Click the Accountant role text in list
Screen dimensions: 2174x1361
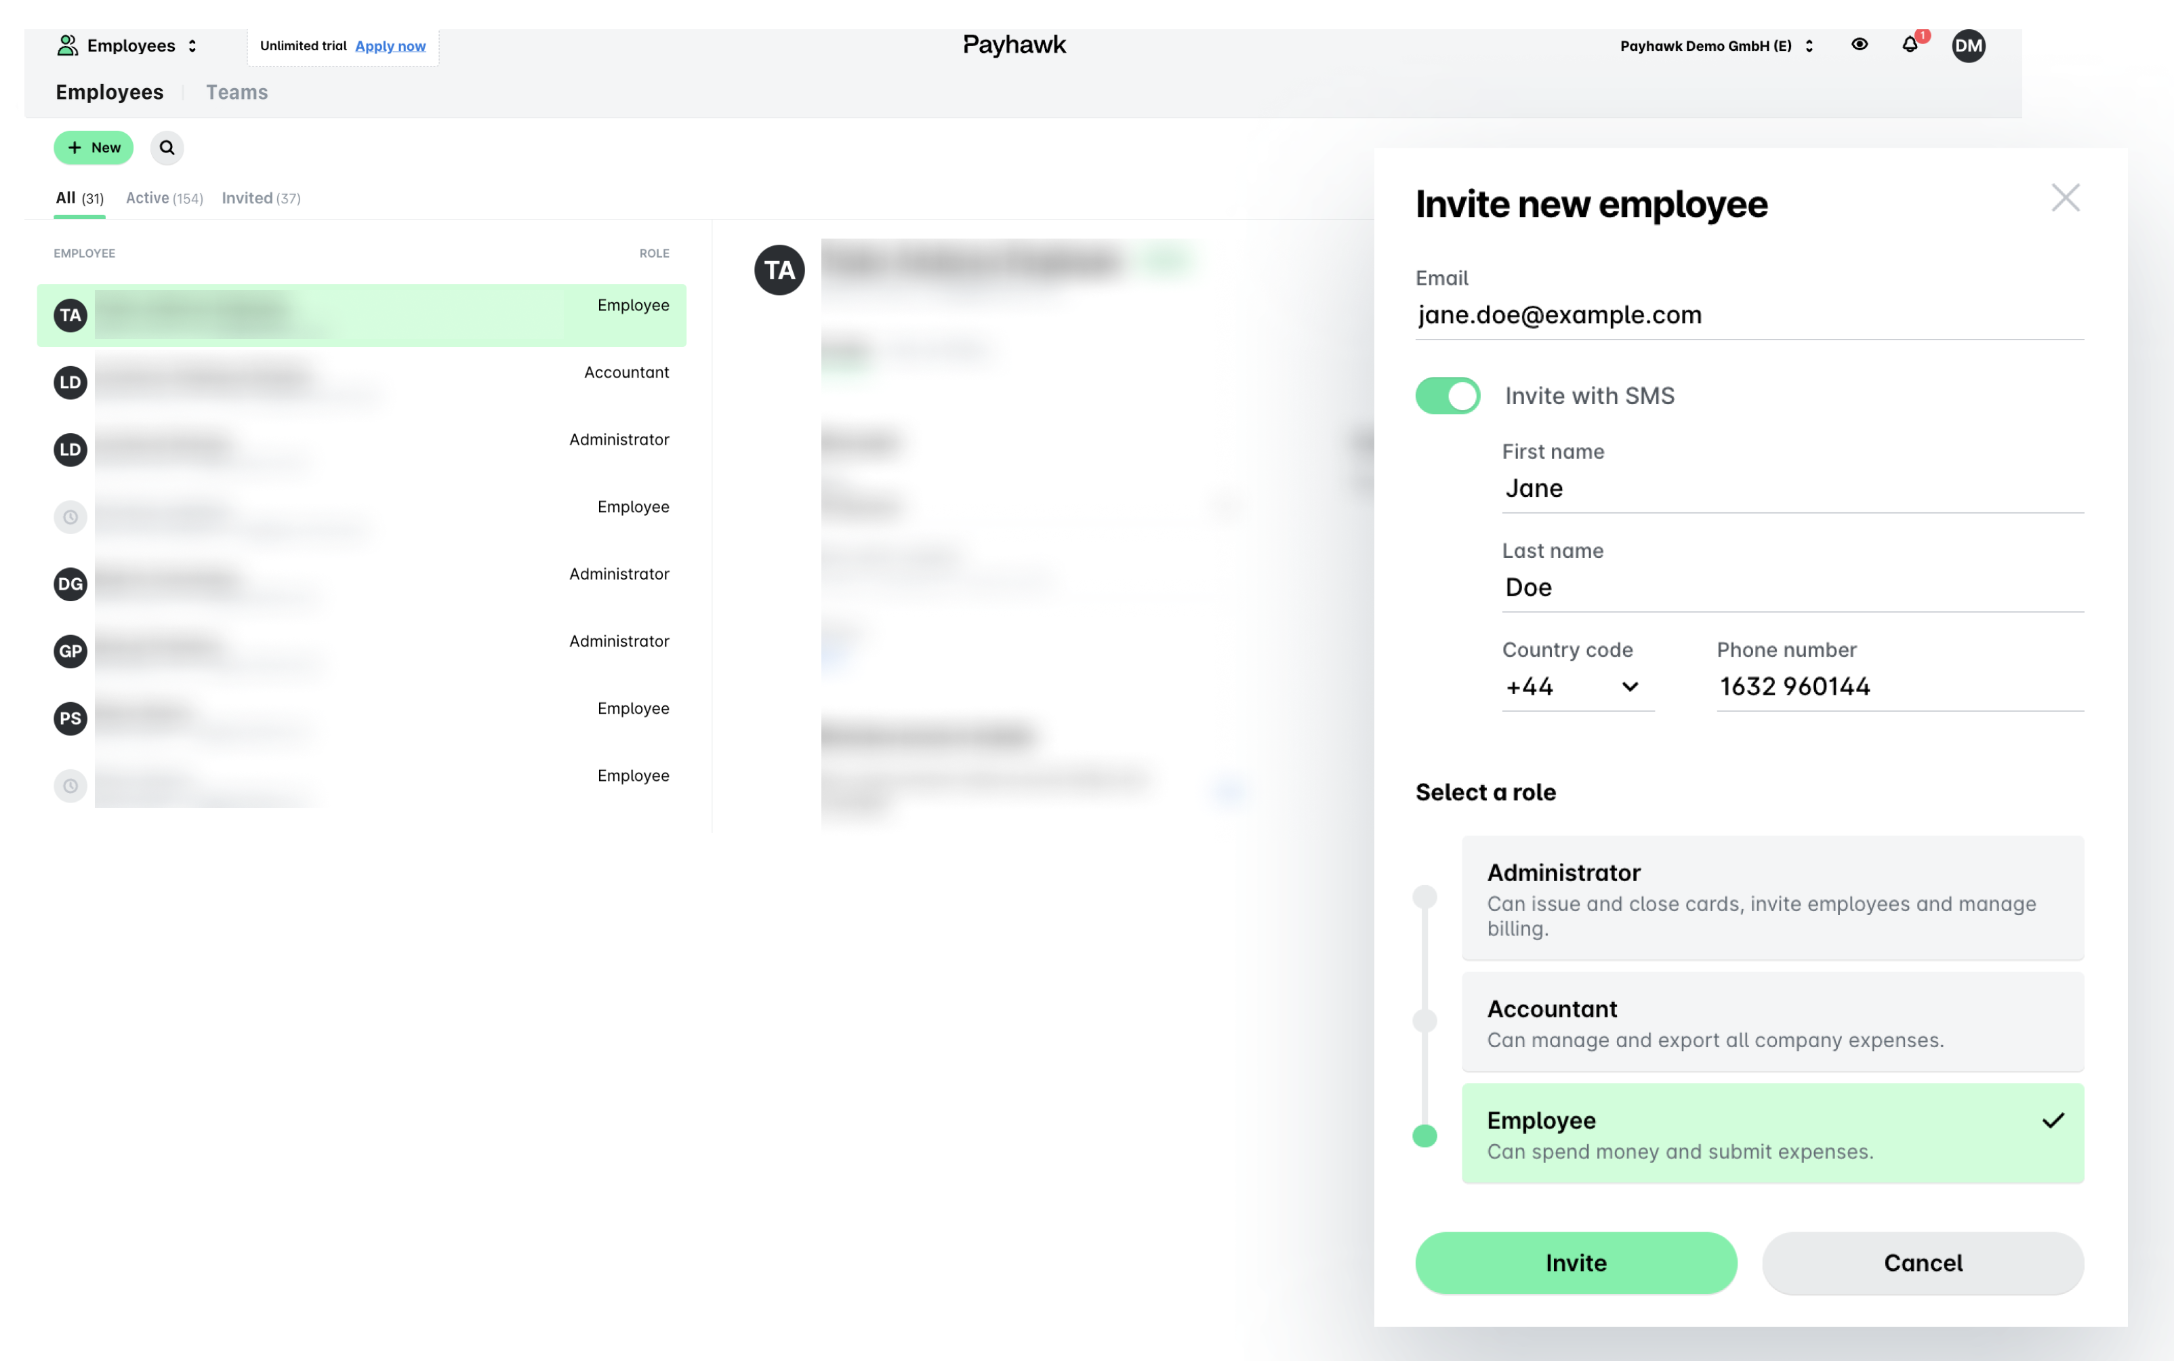point(626,373)
